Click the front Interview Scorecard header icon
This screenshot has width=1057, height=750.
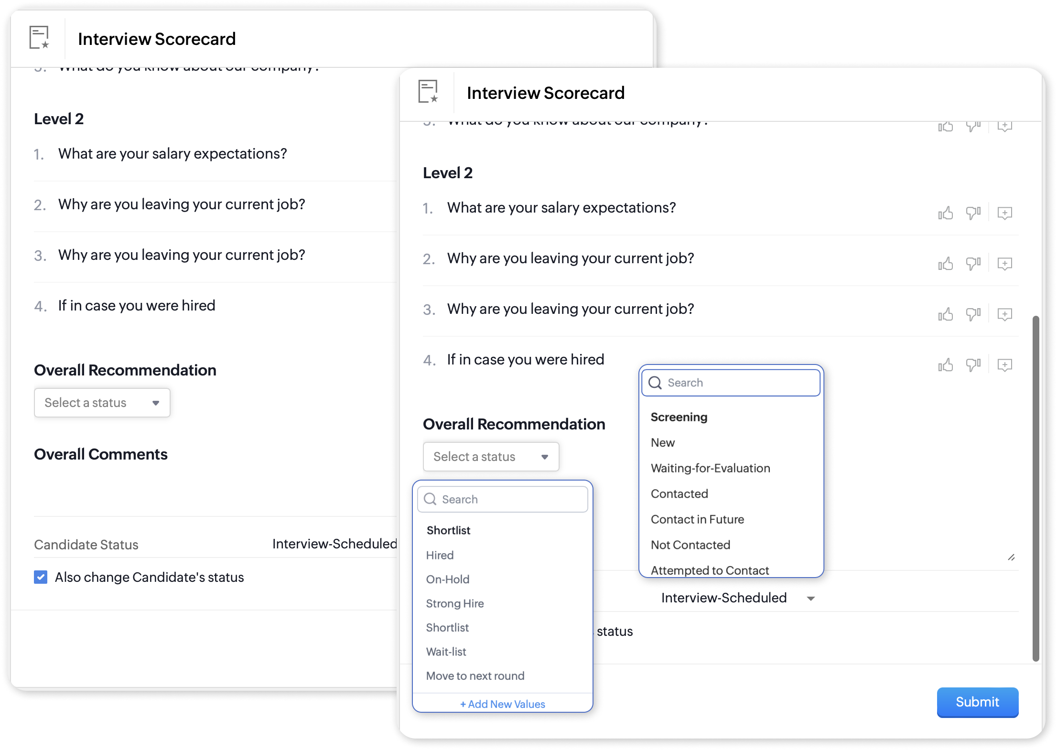(428, 92)
